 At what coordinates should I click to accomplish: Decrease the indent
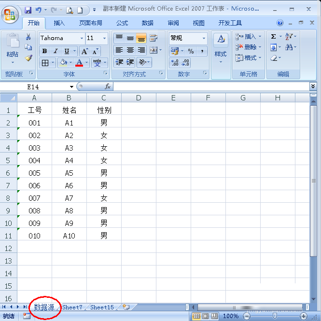point(119,62)
